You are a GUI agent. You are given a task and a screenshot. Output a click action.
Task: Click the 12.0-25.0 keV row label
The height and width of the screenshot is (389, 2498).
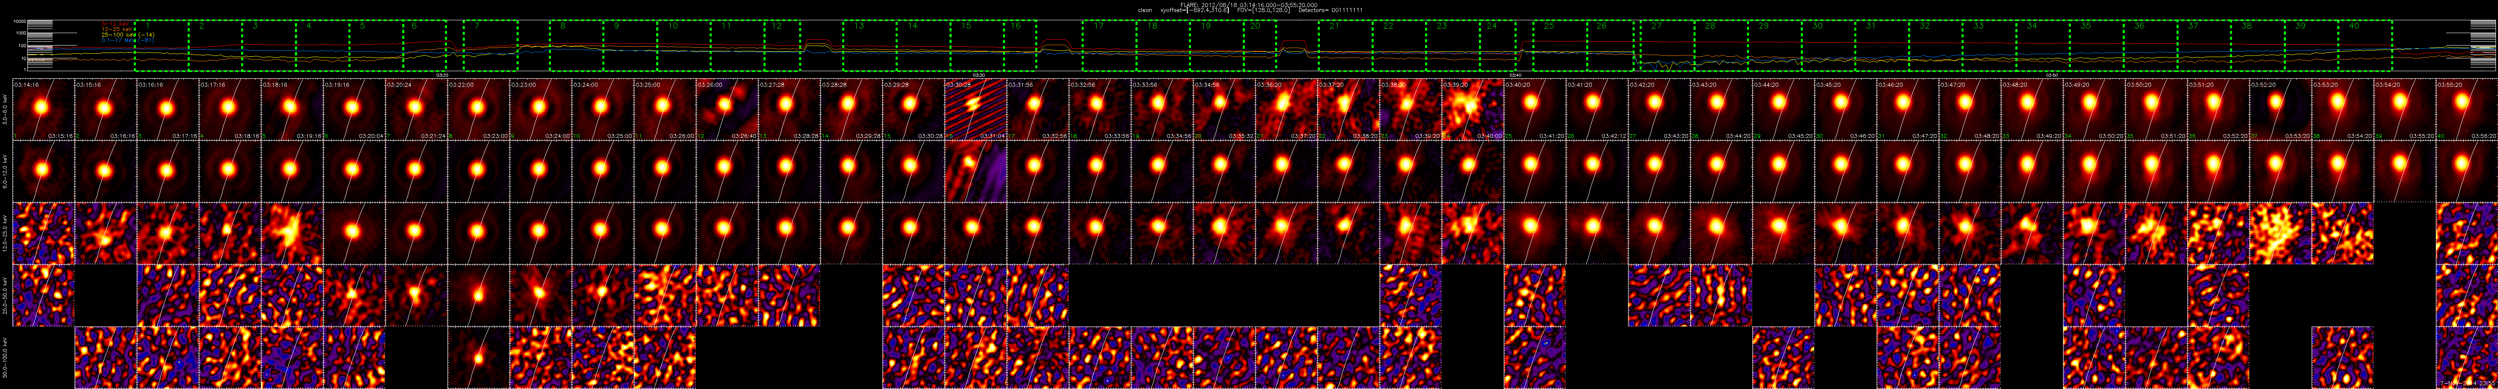(6, 233)
